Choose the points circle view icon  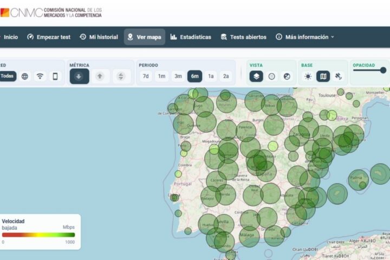[271, 76]
